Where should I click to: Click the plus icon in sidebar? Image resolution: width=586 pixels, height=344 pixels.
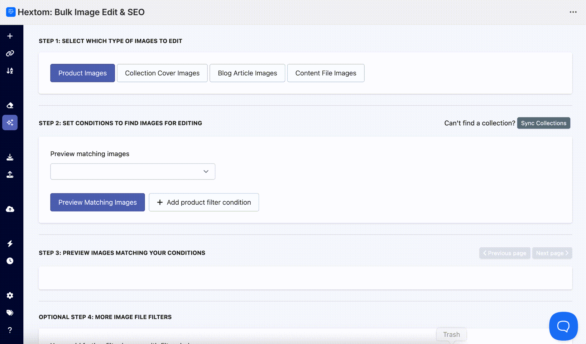coord(10,36)
